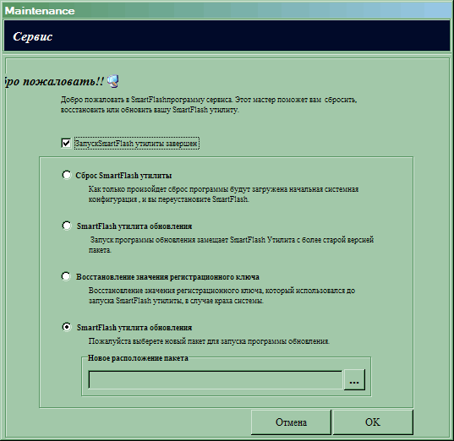The height and width of the screenshot is (441, 454).
Task: Cancel the wizard with the Отмена button
Action: tap(291, 422)
